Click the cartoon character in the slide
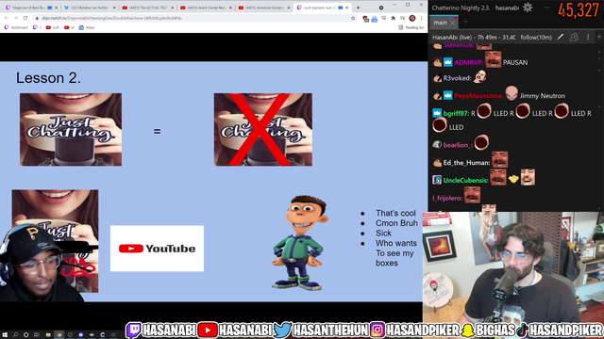This screenshot has height=339, width=604. point(300,243)
